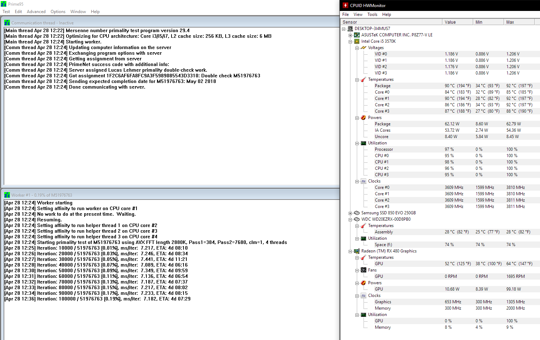
Task: Open HWMonitor Help menu
Action: click(x=387, y=14)
